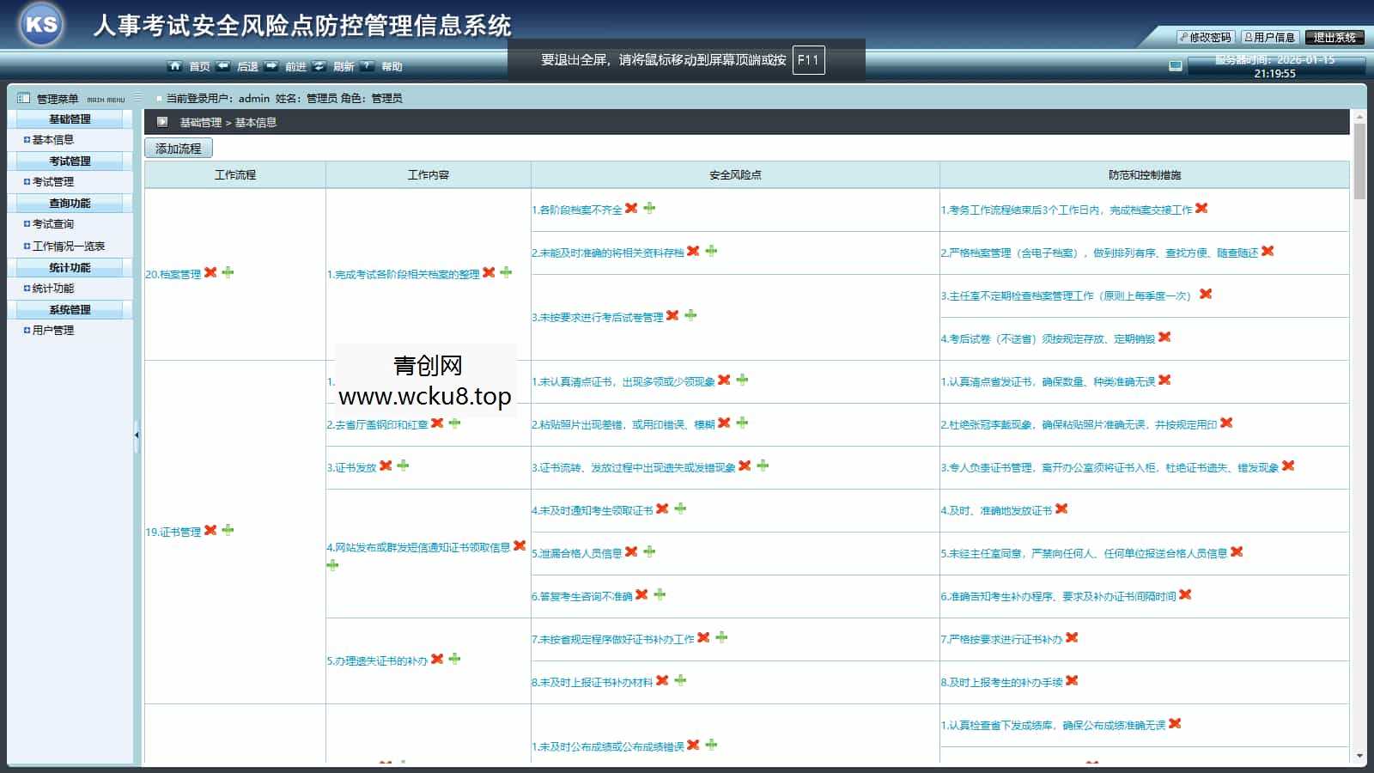1374x773 pixels.
Task: Click 首页 in the top navigation bar
Action: tap(198, 66)
